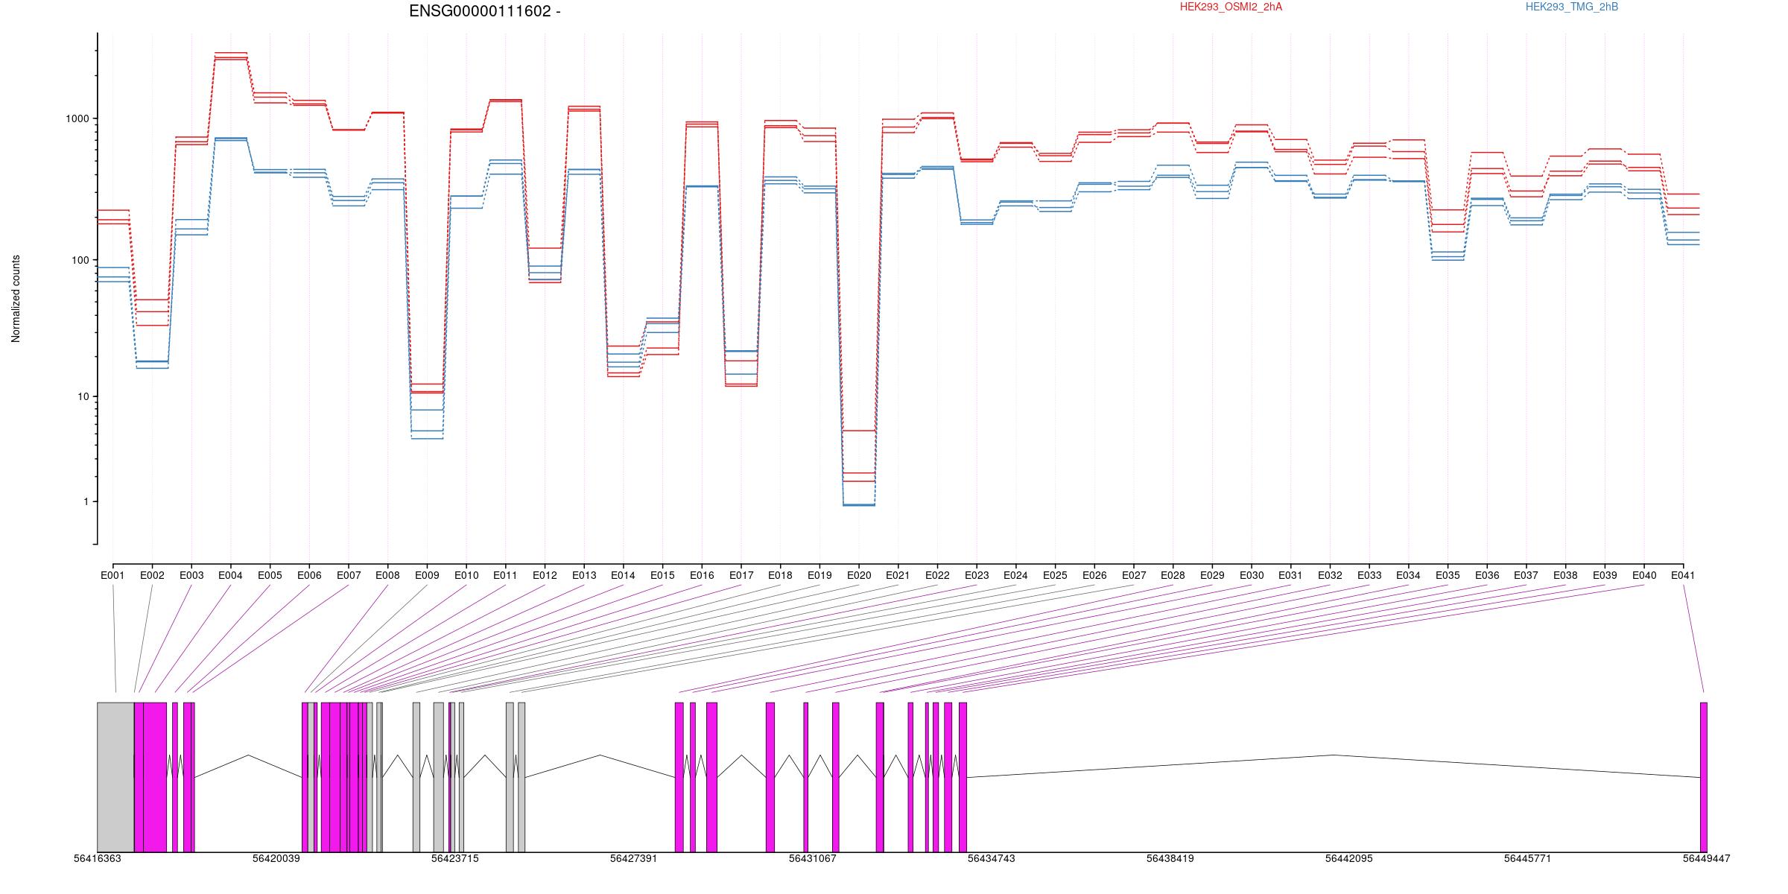Click the 100 y-axis tick label

pyautogui.click(x=80, y=260)
